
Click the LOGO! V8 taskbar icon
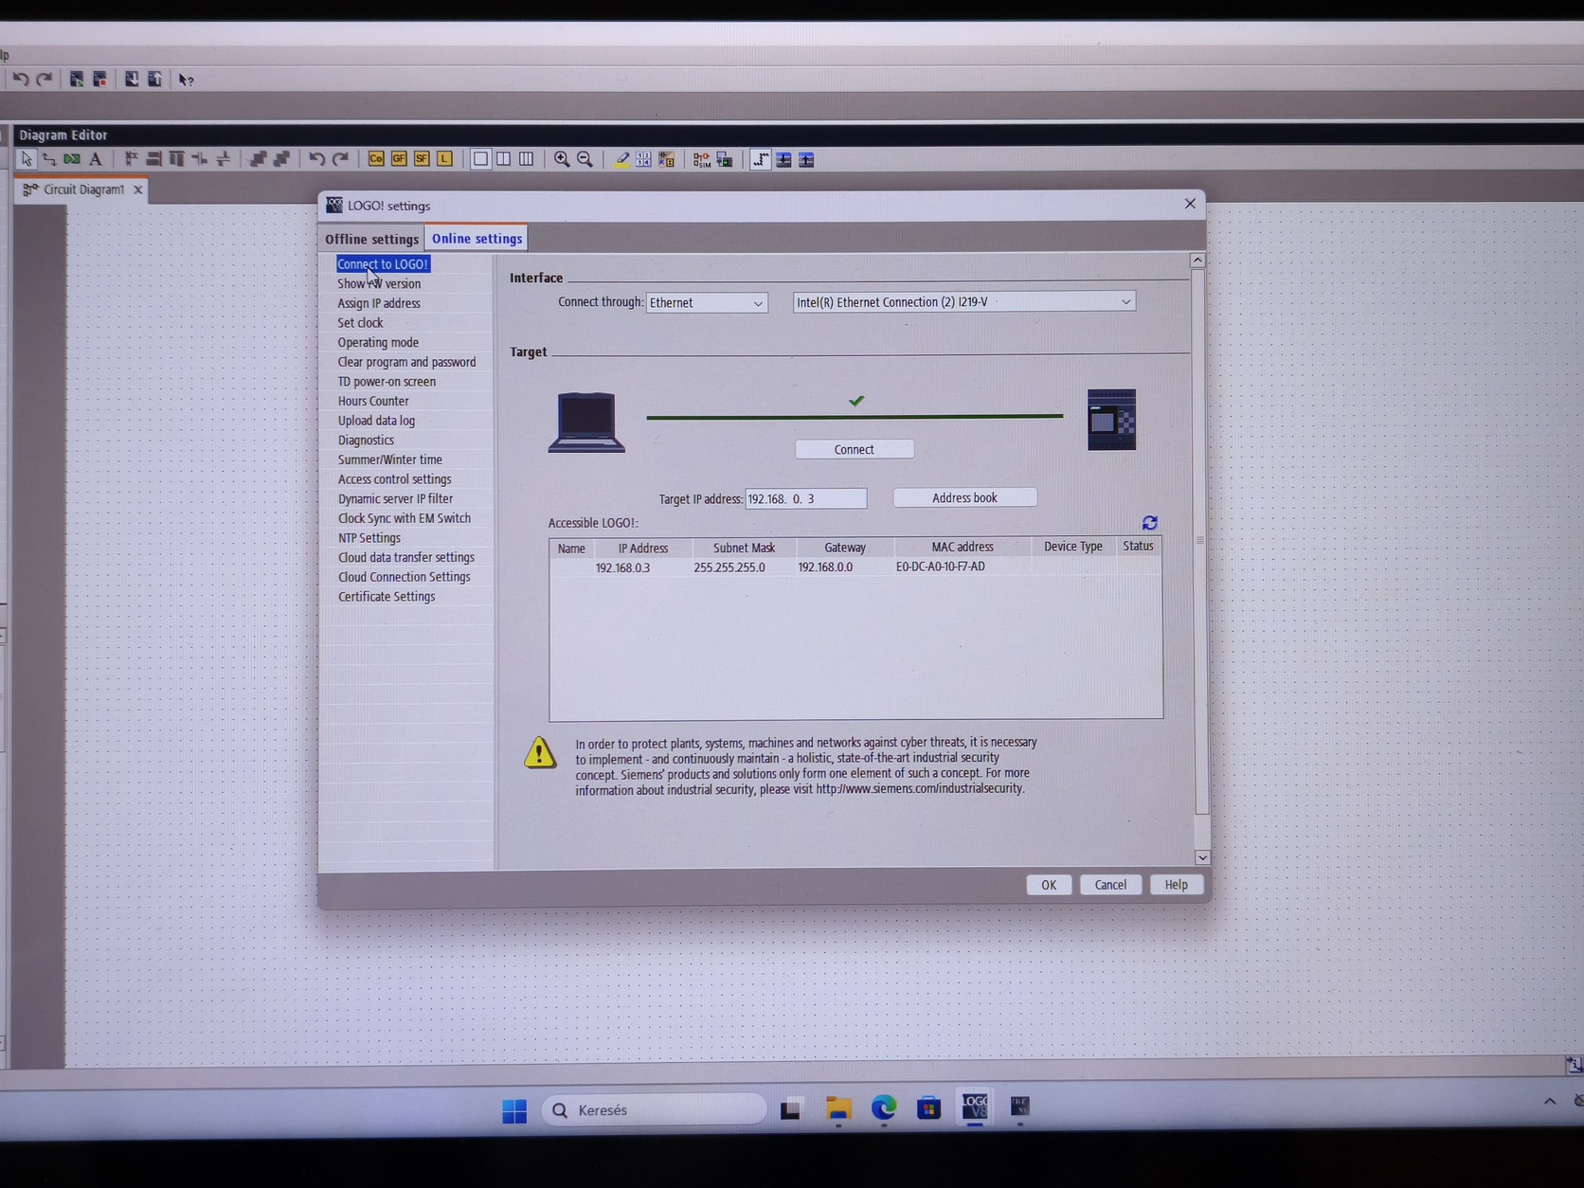[975, 1107]
